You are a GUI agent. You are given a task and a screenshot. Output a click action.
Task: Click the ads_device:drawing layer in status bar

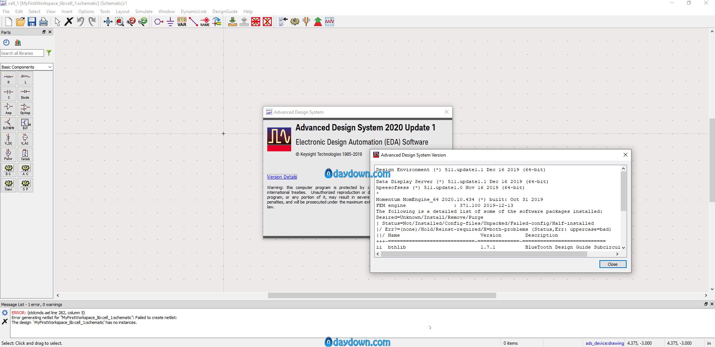[605, 343]
